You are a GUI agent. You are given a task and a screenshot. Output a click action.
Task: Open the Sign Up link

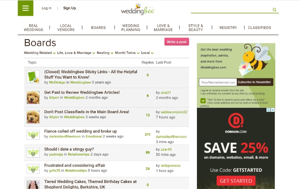click(x=70, y=8)
